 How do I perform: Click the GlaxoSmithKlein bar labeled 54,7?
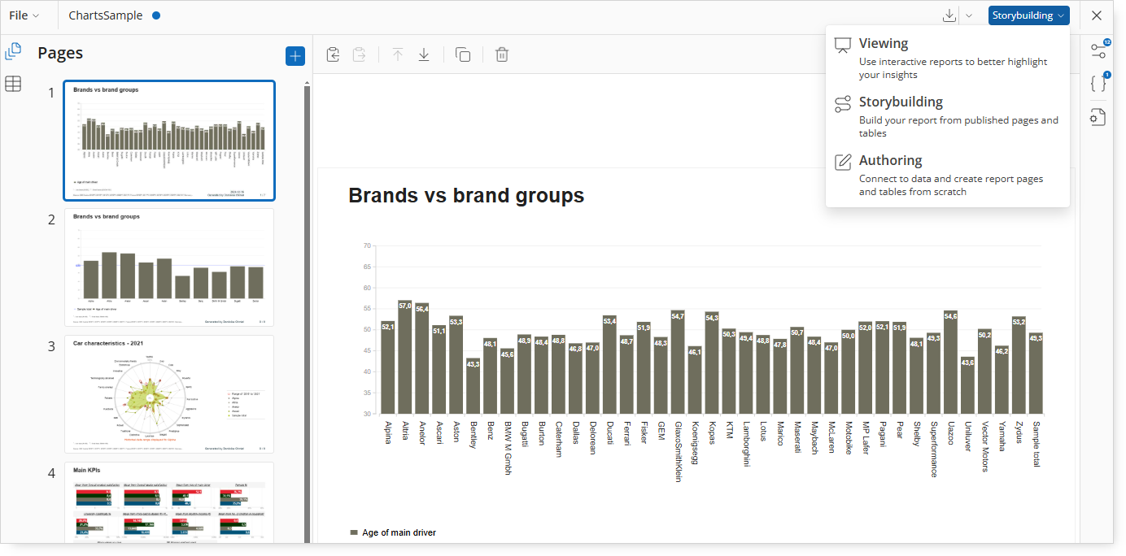pos(678,363)
